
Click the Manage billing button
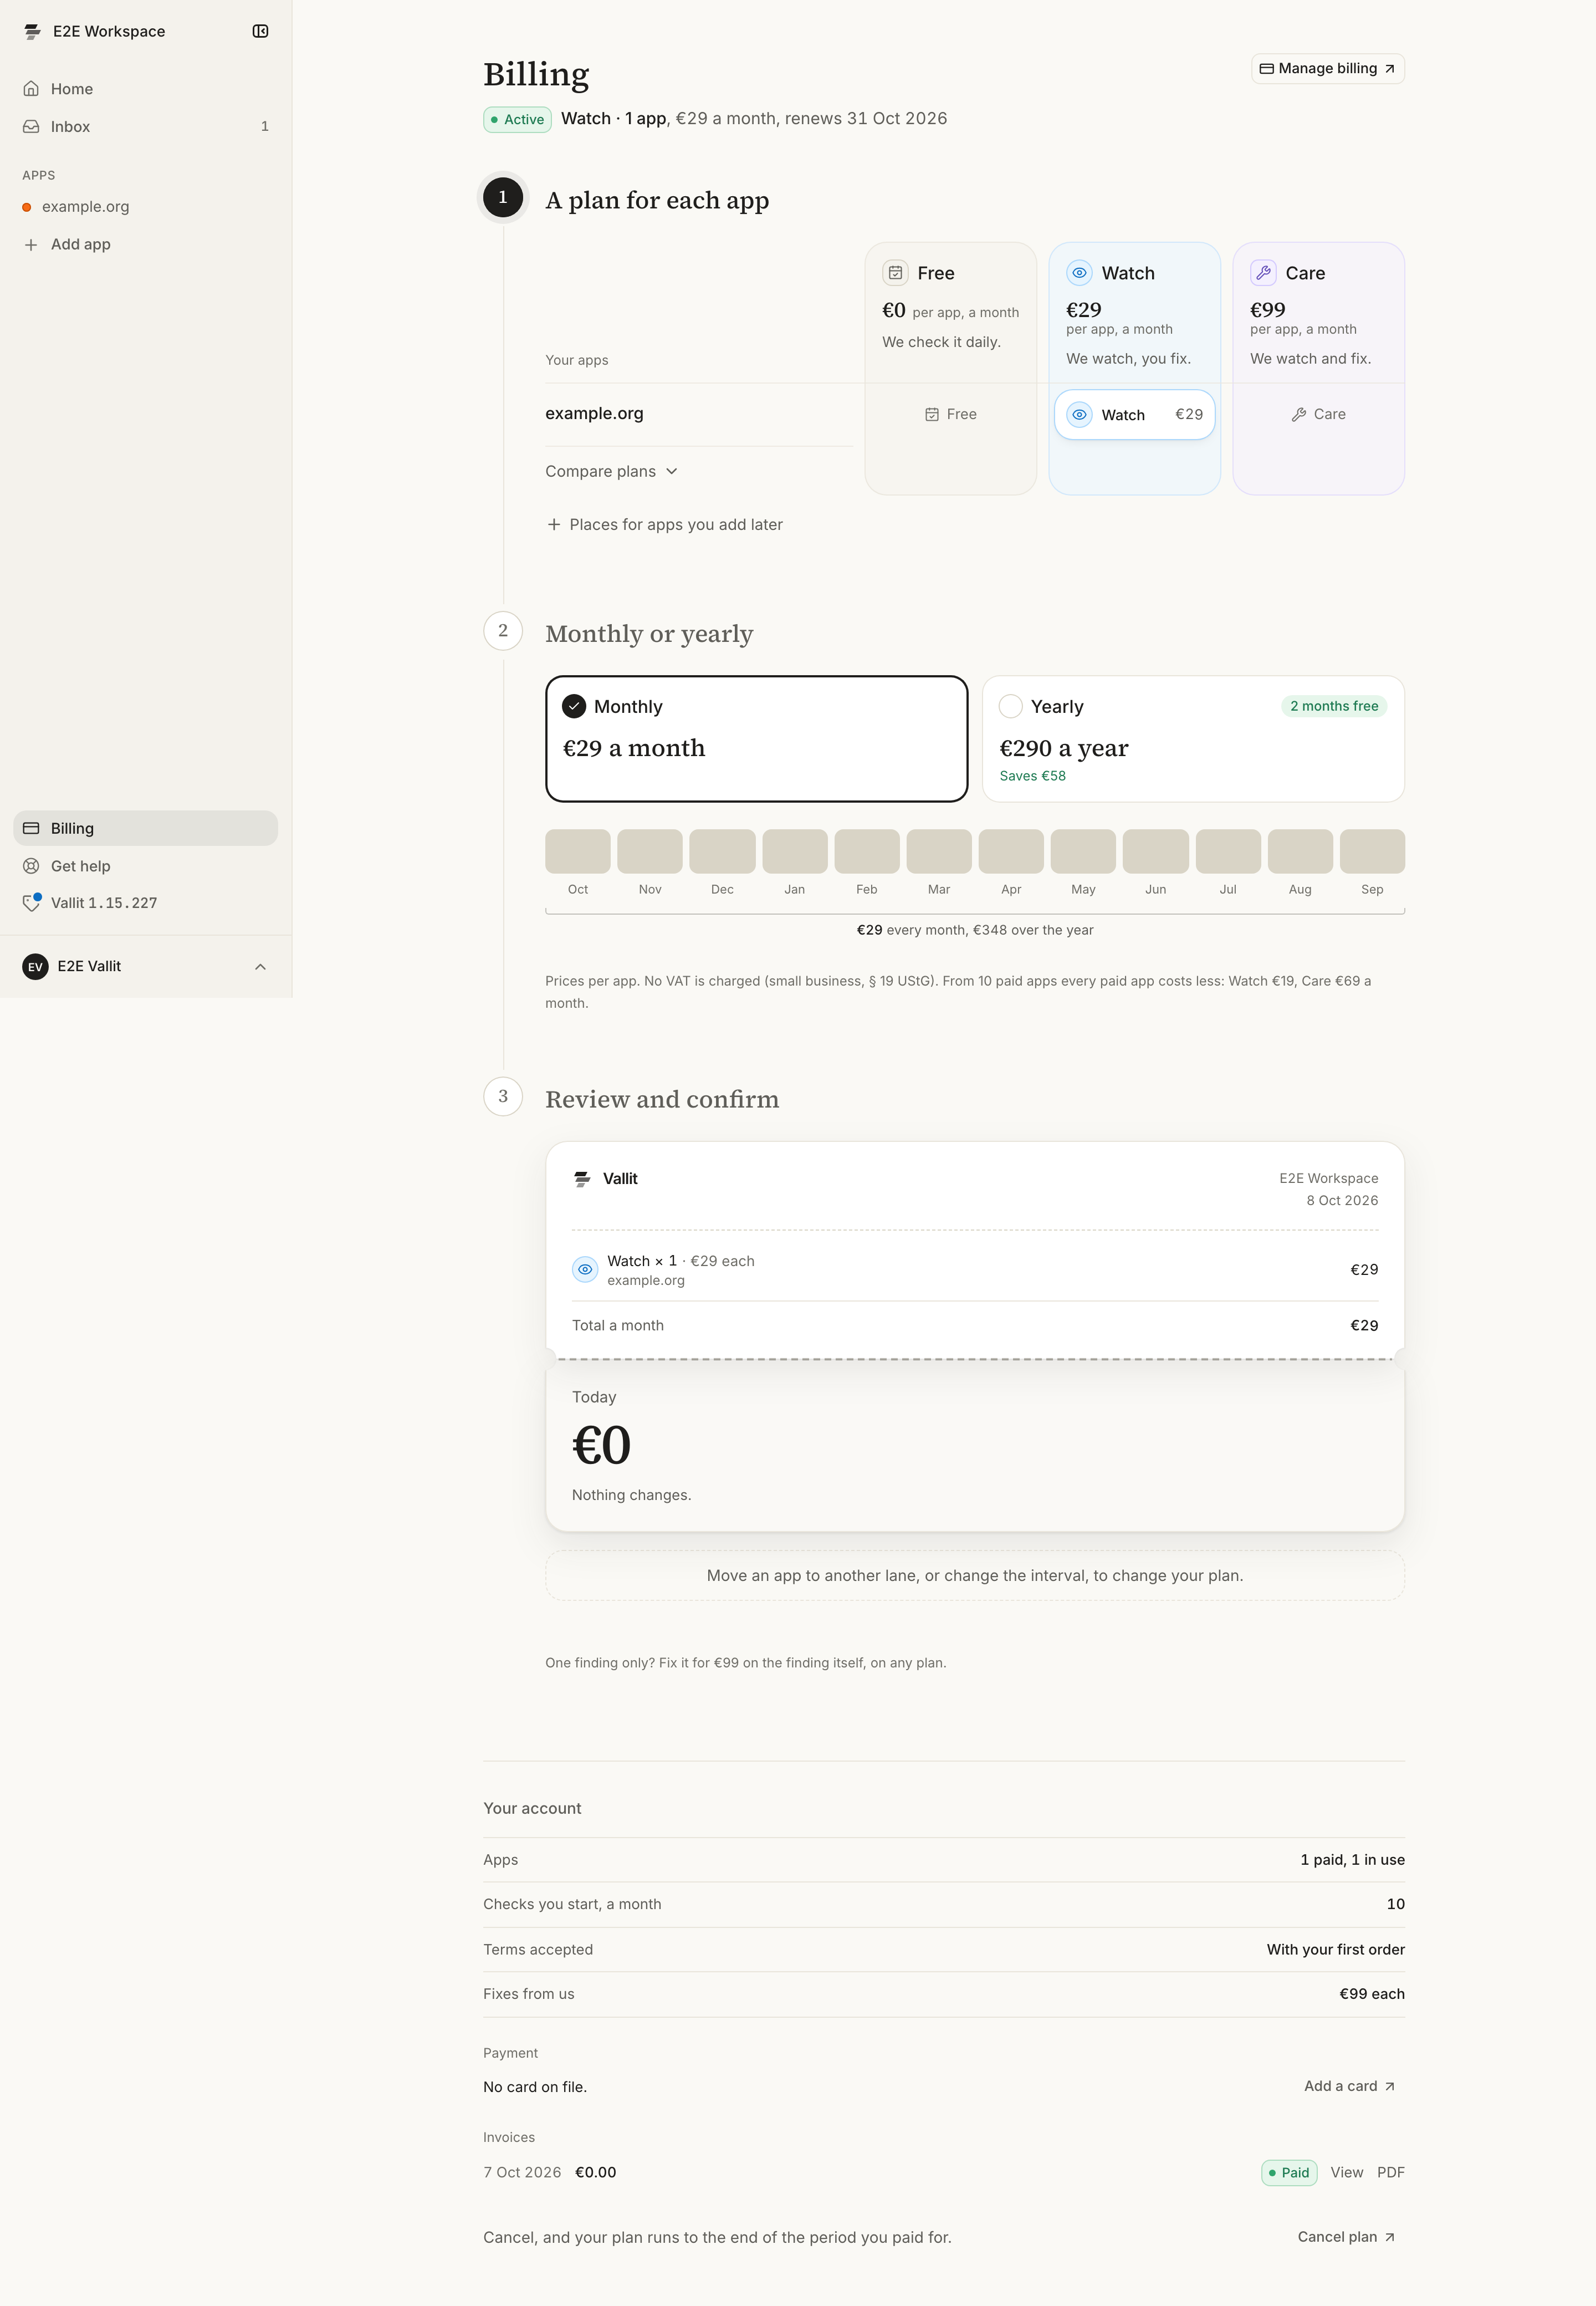(x=1328, y=69)
